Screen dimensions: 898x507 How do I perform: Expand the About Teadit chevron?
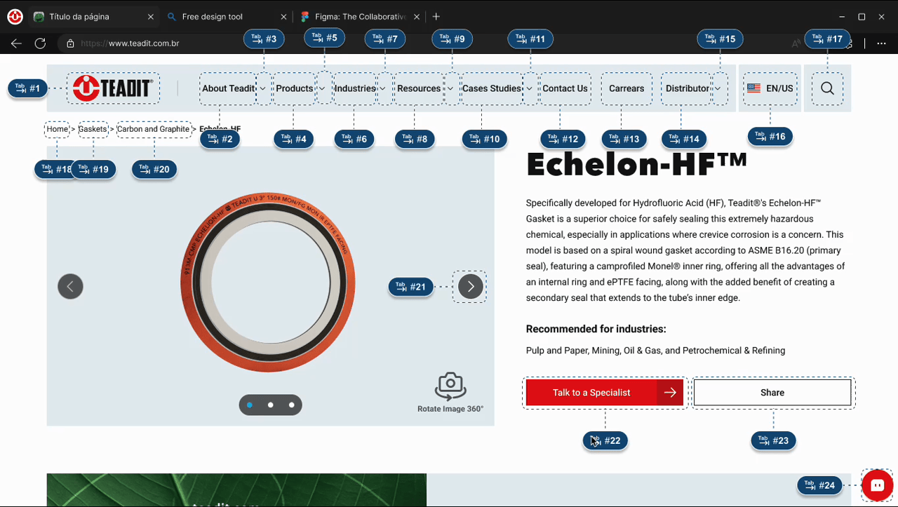coord(263,89)
